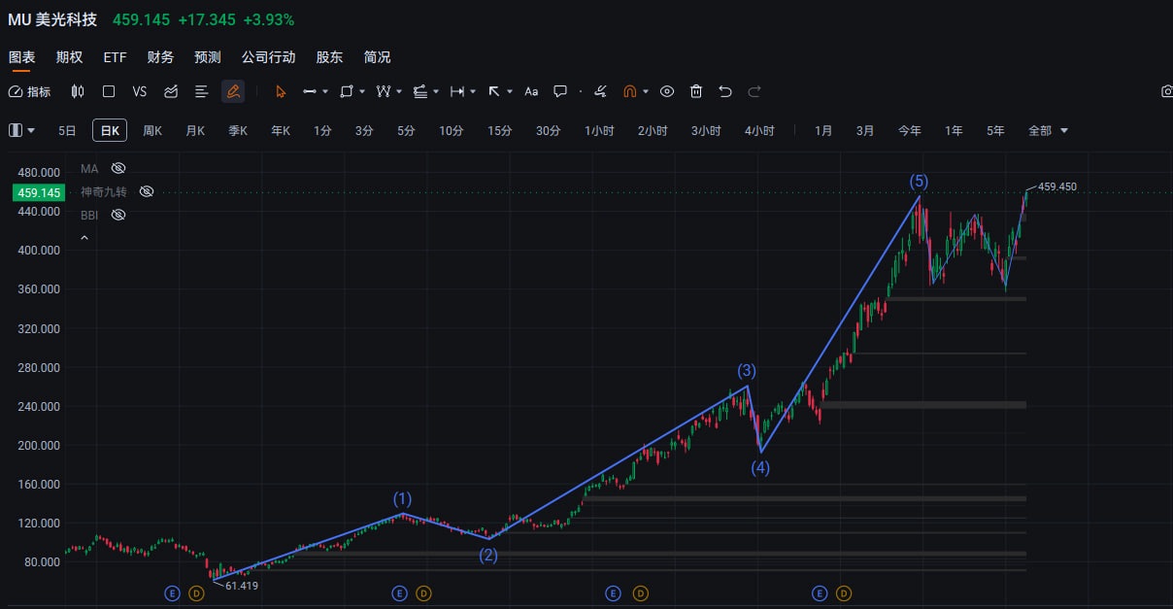Toggle the BBI indicator eye icon
Image resolution: width=1173 pixels, height=609 pixels.
click(x=118, y=215)
